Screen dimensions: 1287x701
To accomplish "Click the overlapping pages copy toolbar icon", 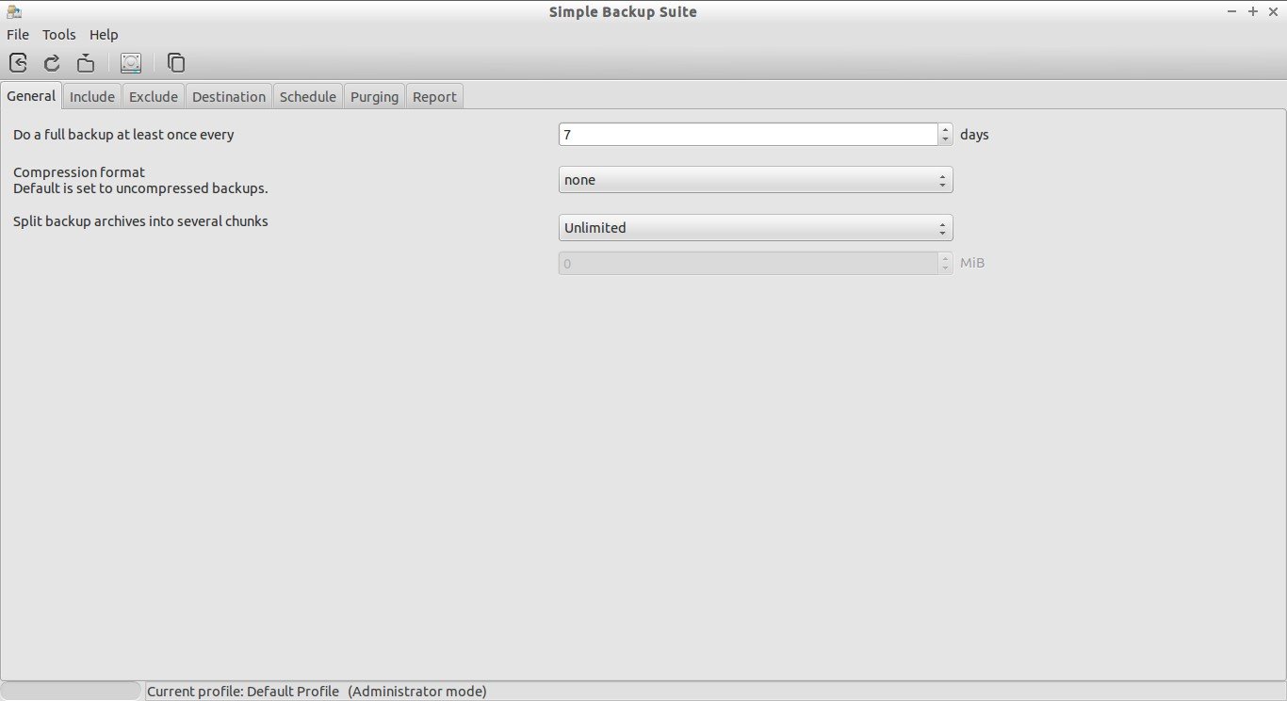I will (176, 63).
